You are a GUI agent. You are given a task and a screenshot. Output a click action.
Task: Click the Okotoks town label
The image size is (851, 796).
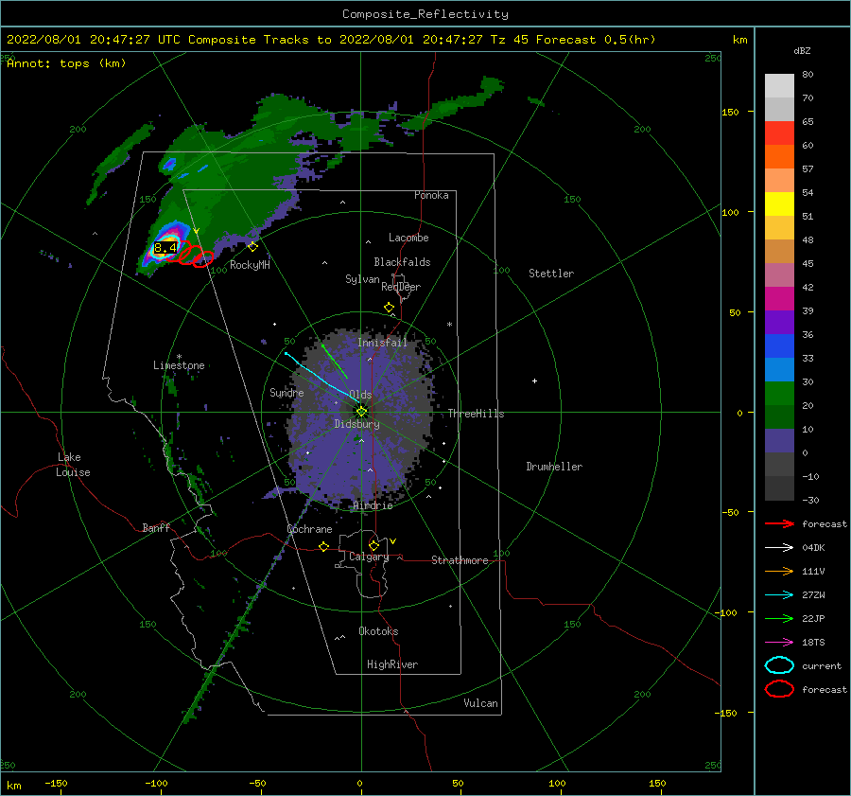378,630
